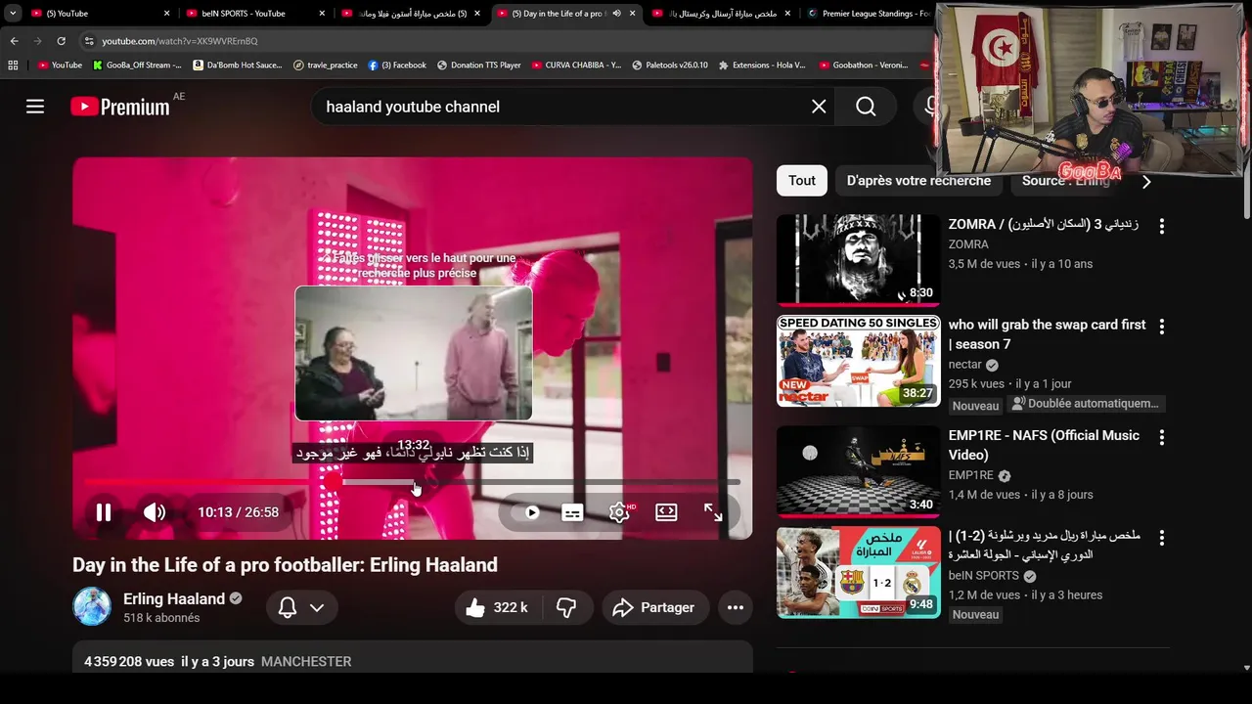
Task: Click the Partager share button
Action: (x=655, y=607)
